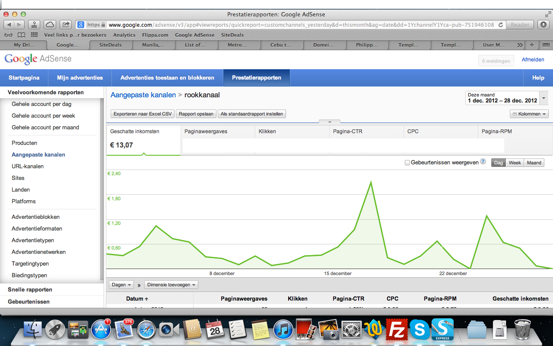Launch iTunes from the dock

[283, 330]
